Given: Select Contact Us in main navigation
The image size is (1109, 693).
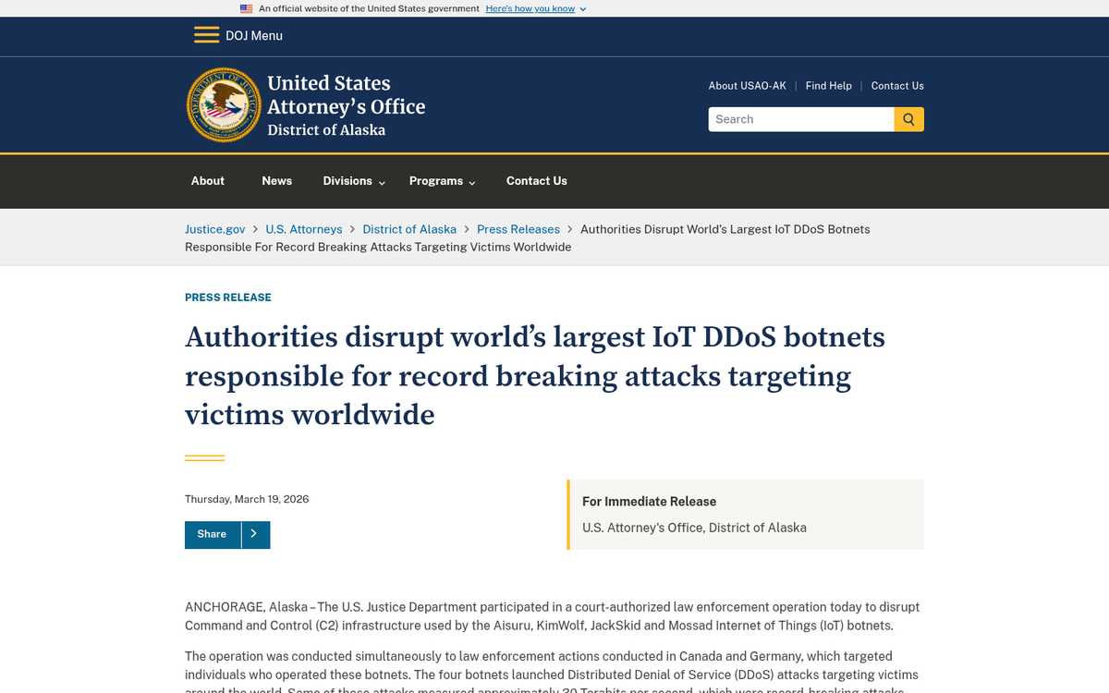Looking at the screenshot, I should (536, 181).
